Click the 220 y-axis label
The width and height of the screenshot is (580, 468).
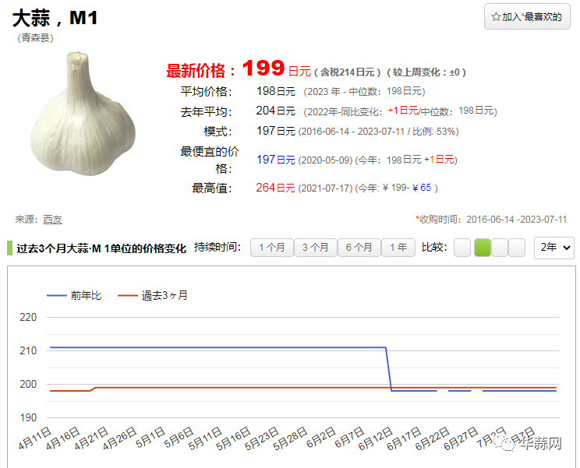[28, 317]
